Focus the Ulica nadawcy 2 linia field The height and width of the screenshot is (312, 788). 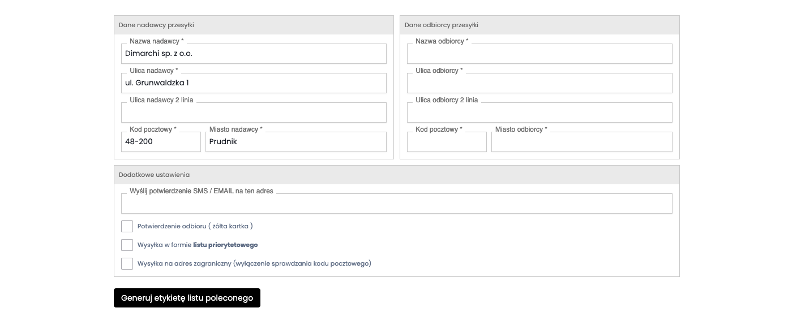click(x=254, y=112)
